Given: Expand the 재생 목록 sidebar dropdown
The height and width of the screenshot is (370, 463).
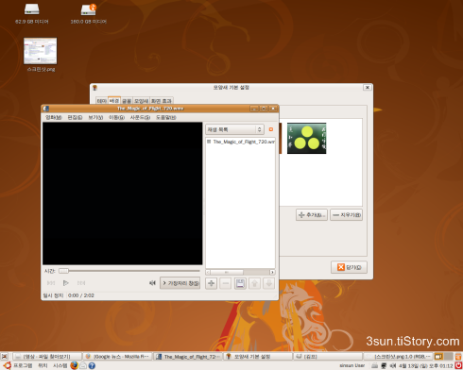Looking at the screenshot, I should 234,129.
